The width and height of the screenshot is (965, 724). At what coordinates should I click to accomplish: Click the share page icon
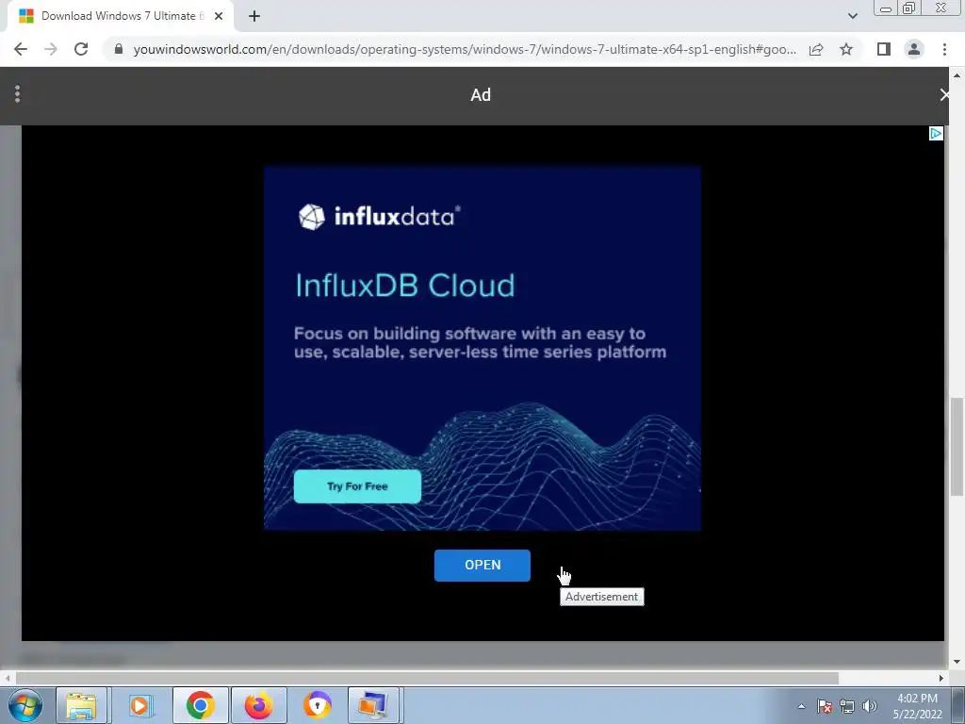click(x=816, y=49)
